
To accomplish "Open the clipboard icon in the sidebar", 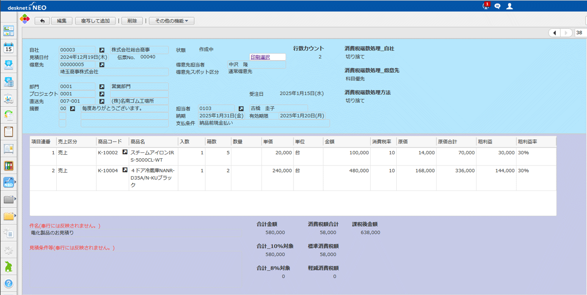I will coord(8,131).
